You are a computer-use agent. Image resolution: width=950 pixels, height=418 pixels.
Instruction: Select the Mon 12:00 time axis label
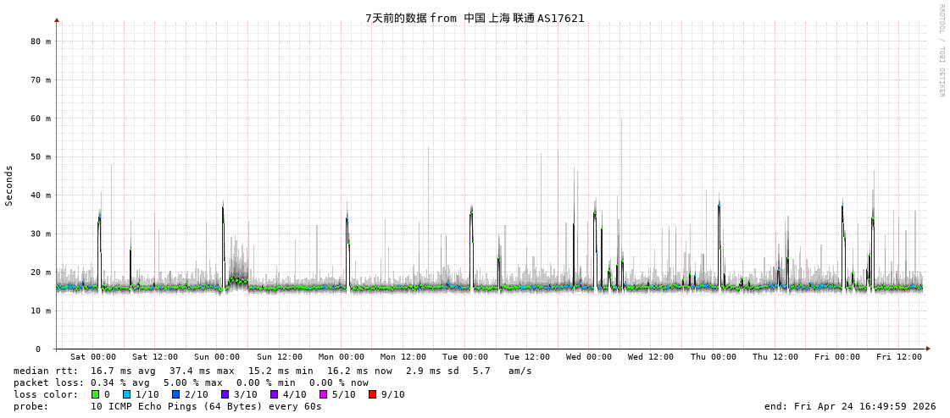[403, 357]
